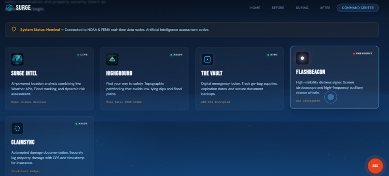Open the Claimsync dashed circle icon

tap(17, 128)
